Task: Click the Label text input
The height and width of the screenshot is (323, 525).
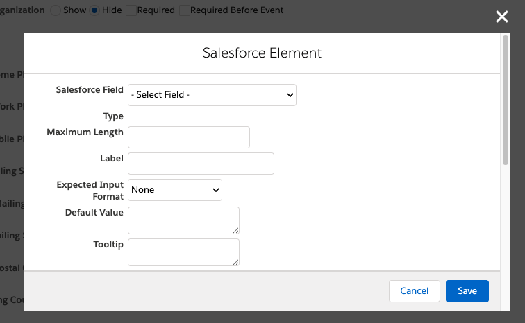Action: click(x=201, y=164)
